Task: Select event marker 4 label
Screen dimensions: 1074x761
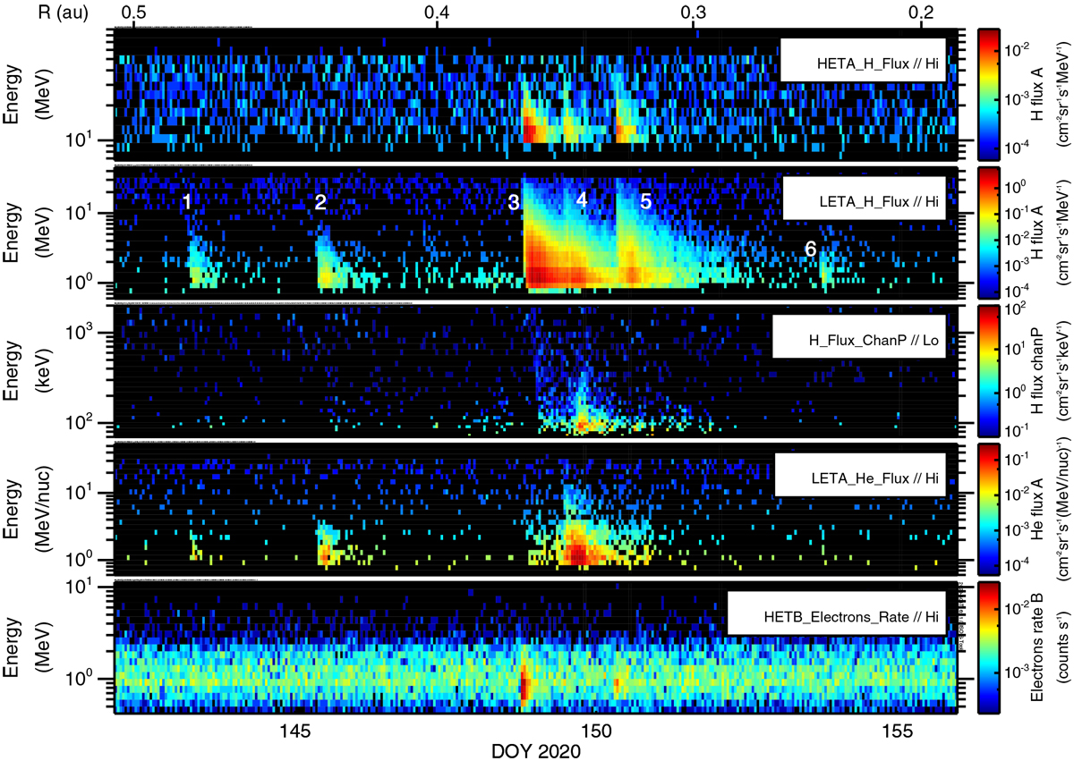Action: click(x=582, y=200)
